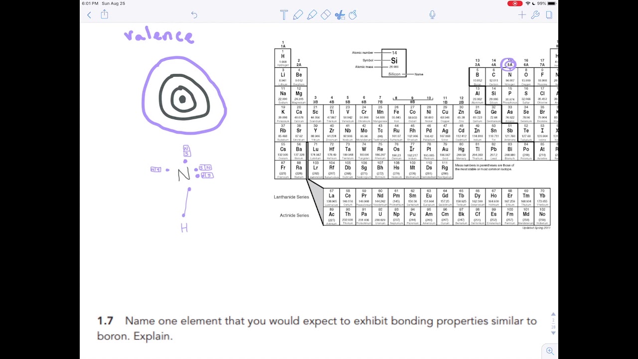Tap the Wi-Fi status icon
The width and height of the screenshot is (638, 359).
528,3
